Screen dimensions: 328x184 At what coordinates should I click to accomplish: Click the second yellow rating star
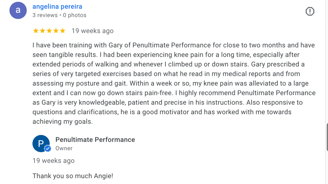[43, 31]
